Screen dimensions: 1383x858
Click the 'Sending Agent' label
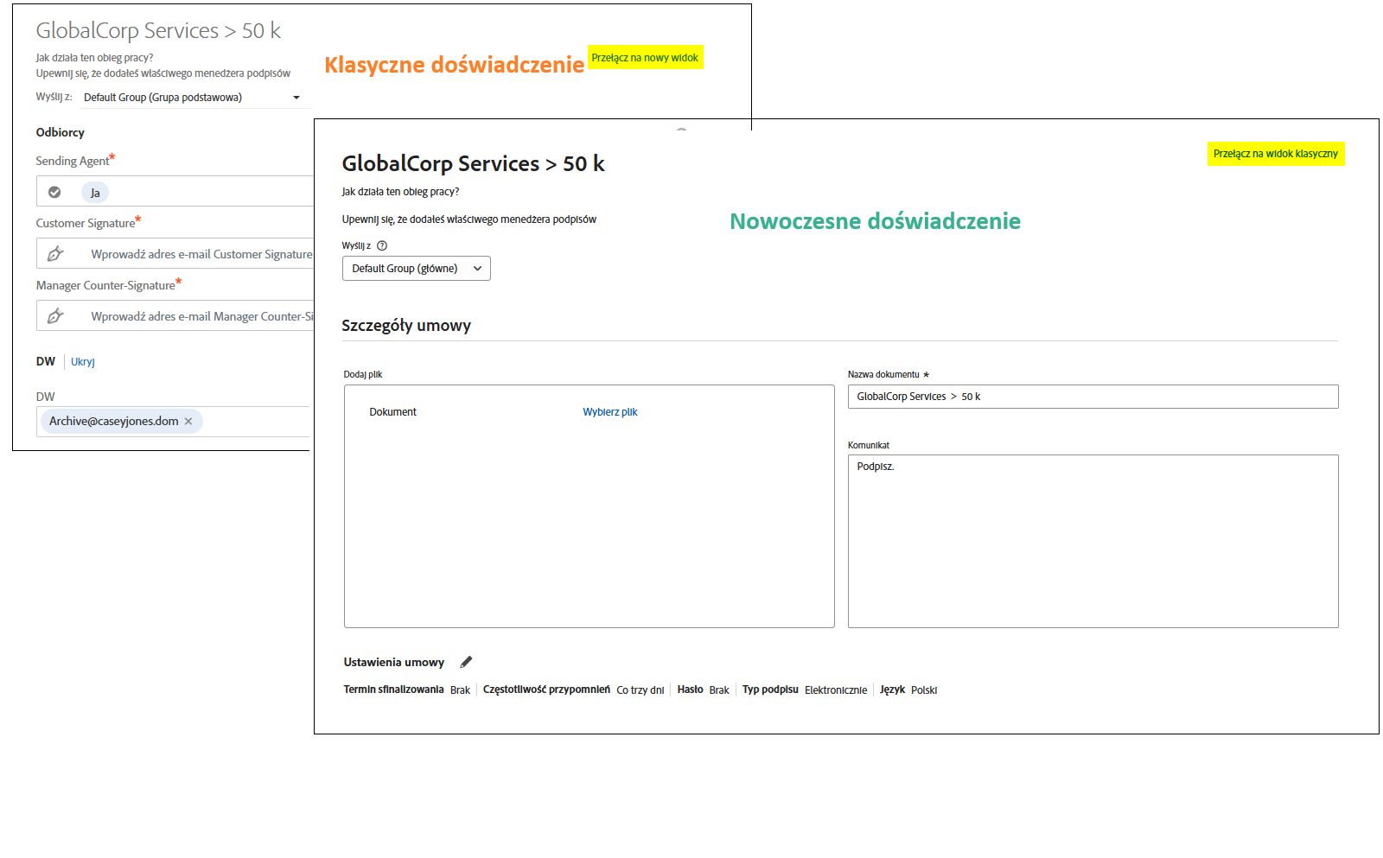(x=73, y=161)
